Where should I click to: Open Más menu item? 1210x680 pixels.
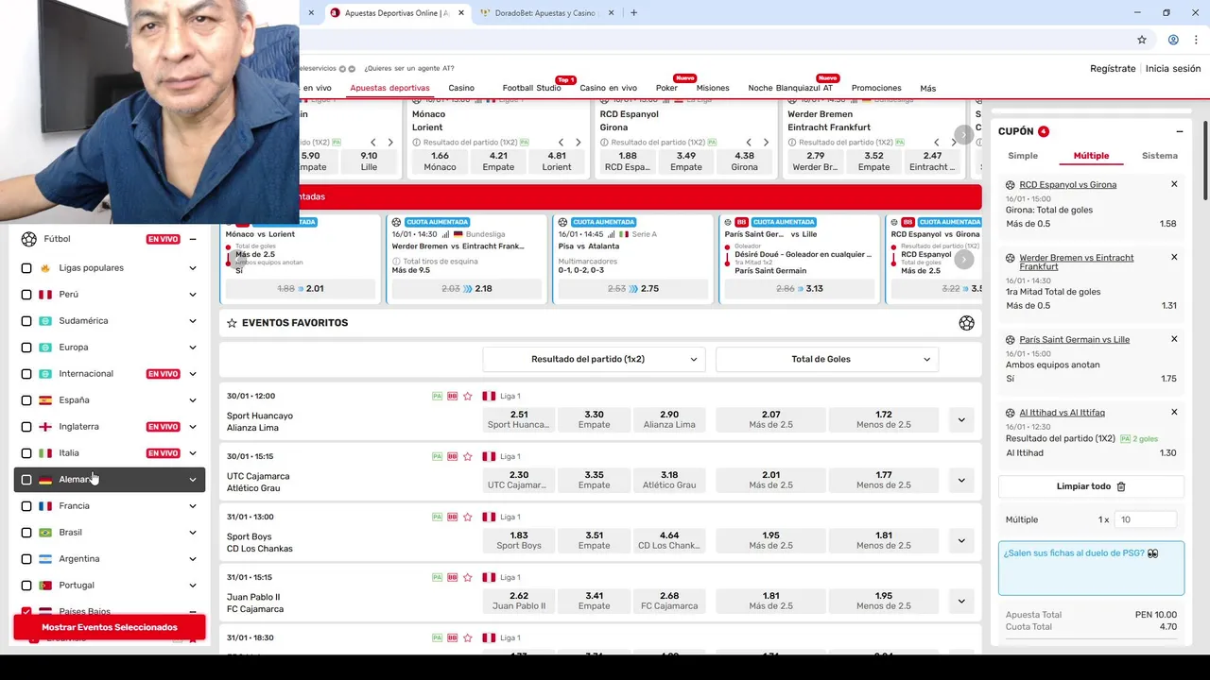click(x=928, y=89)
